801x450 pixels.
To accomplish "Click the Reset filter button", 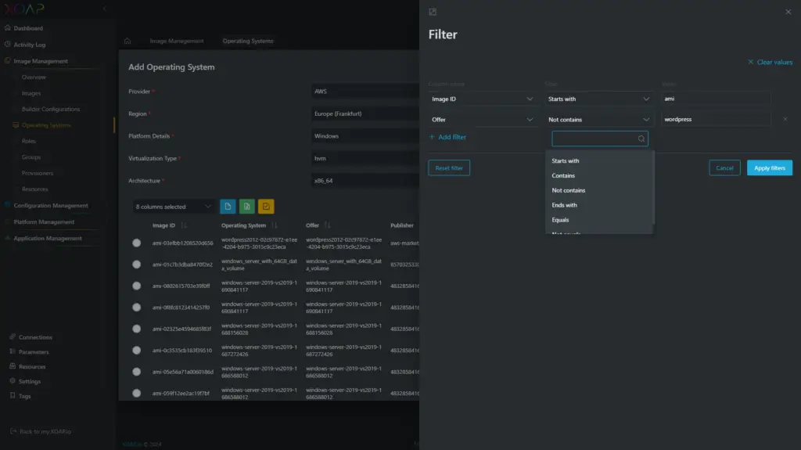I will (x=449, y=167).
